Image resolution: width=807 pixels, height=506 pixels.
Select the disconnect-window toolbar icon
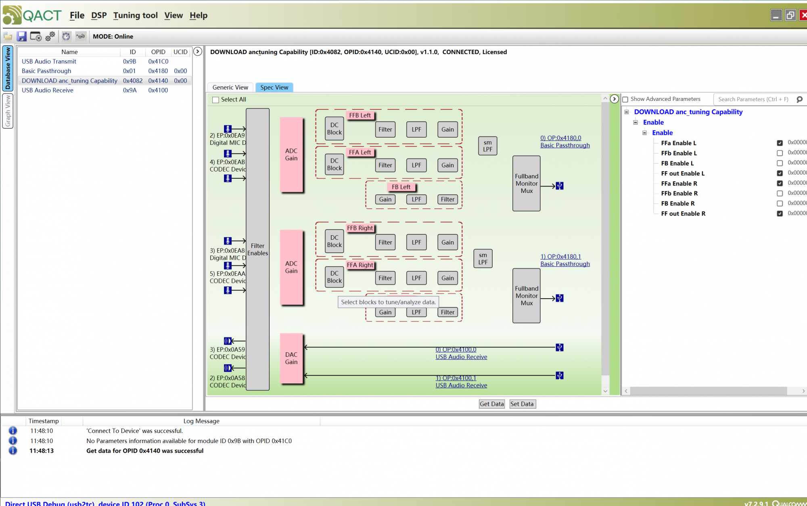tap(35, 36)
